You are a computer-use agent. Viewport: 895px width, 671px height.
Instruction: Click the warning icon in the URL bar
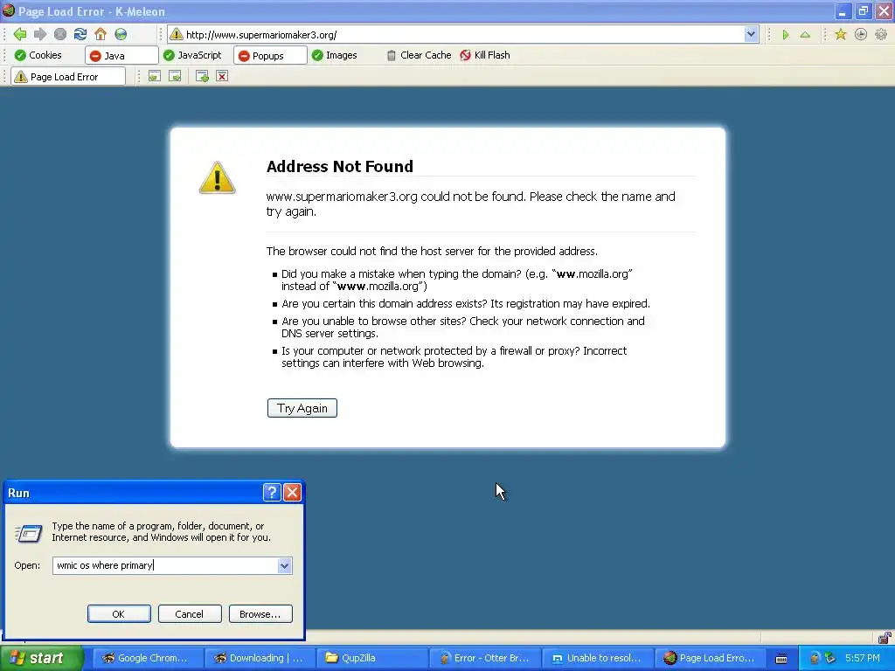[x=177, y=35]
